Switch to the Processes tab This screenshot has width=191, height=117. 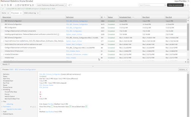(x=15, y=13)
